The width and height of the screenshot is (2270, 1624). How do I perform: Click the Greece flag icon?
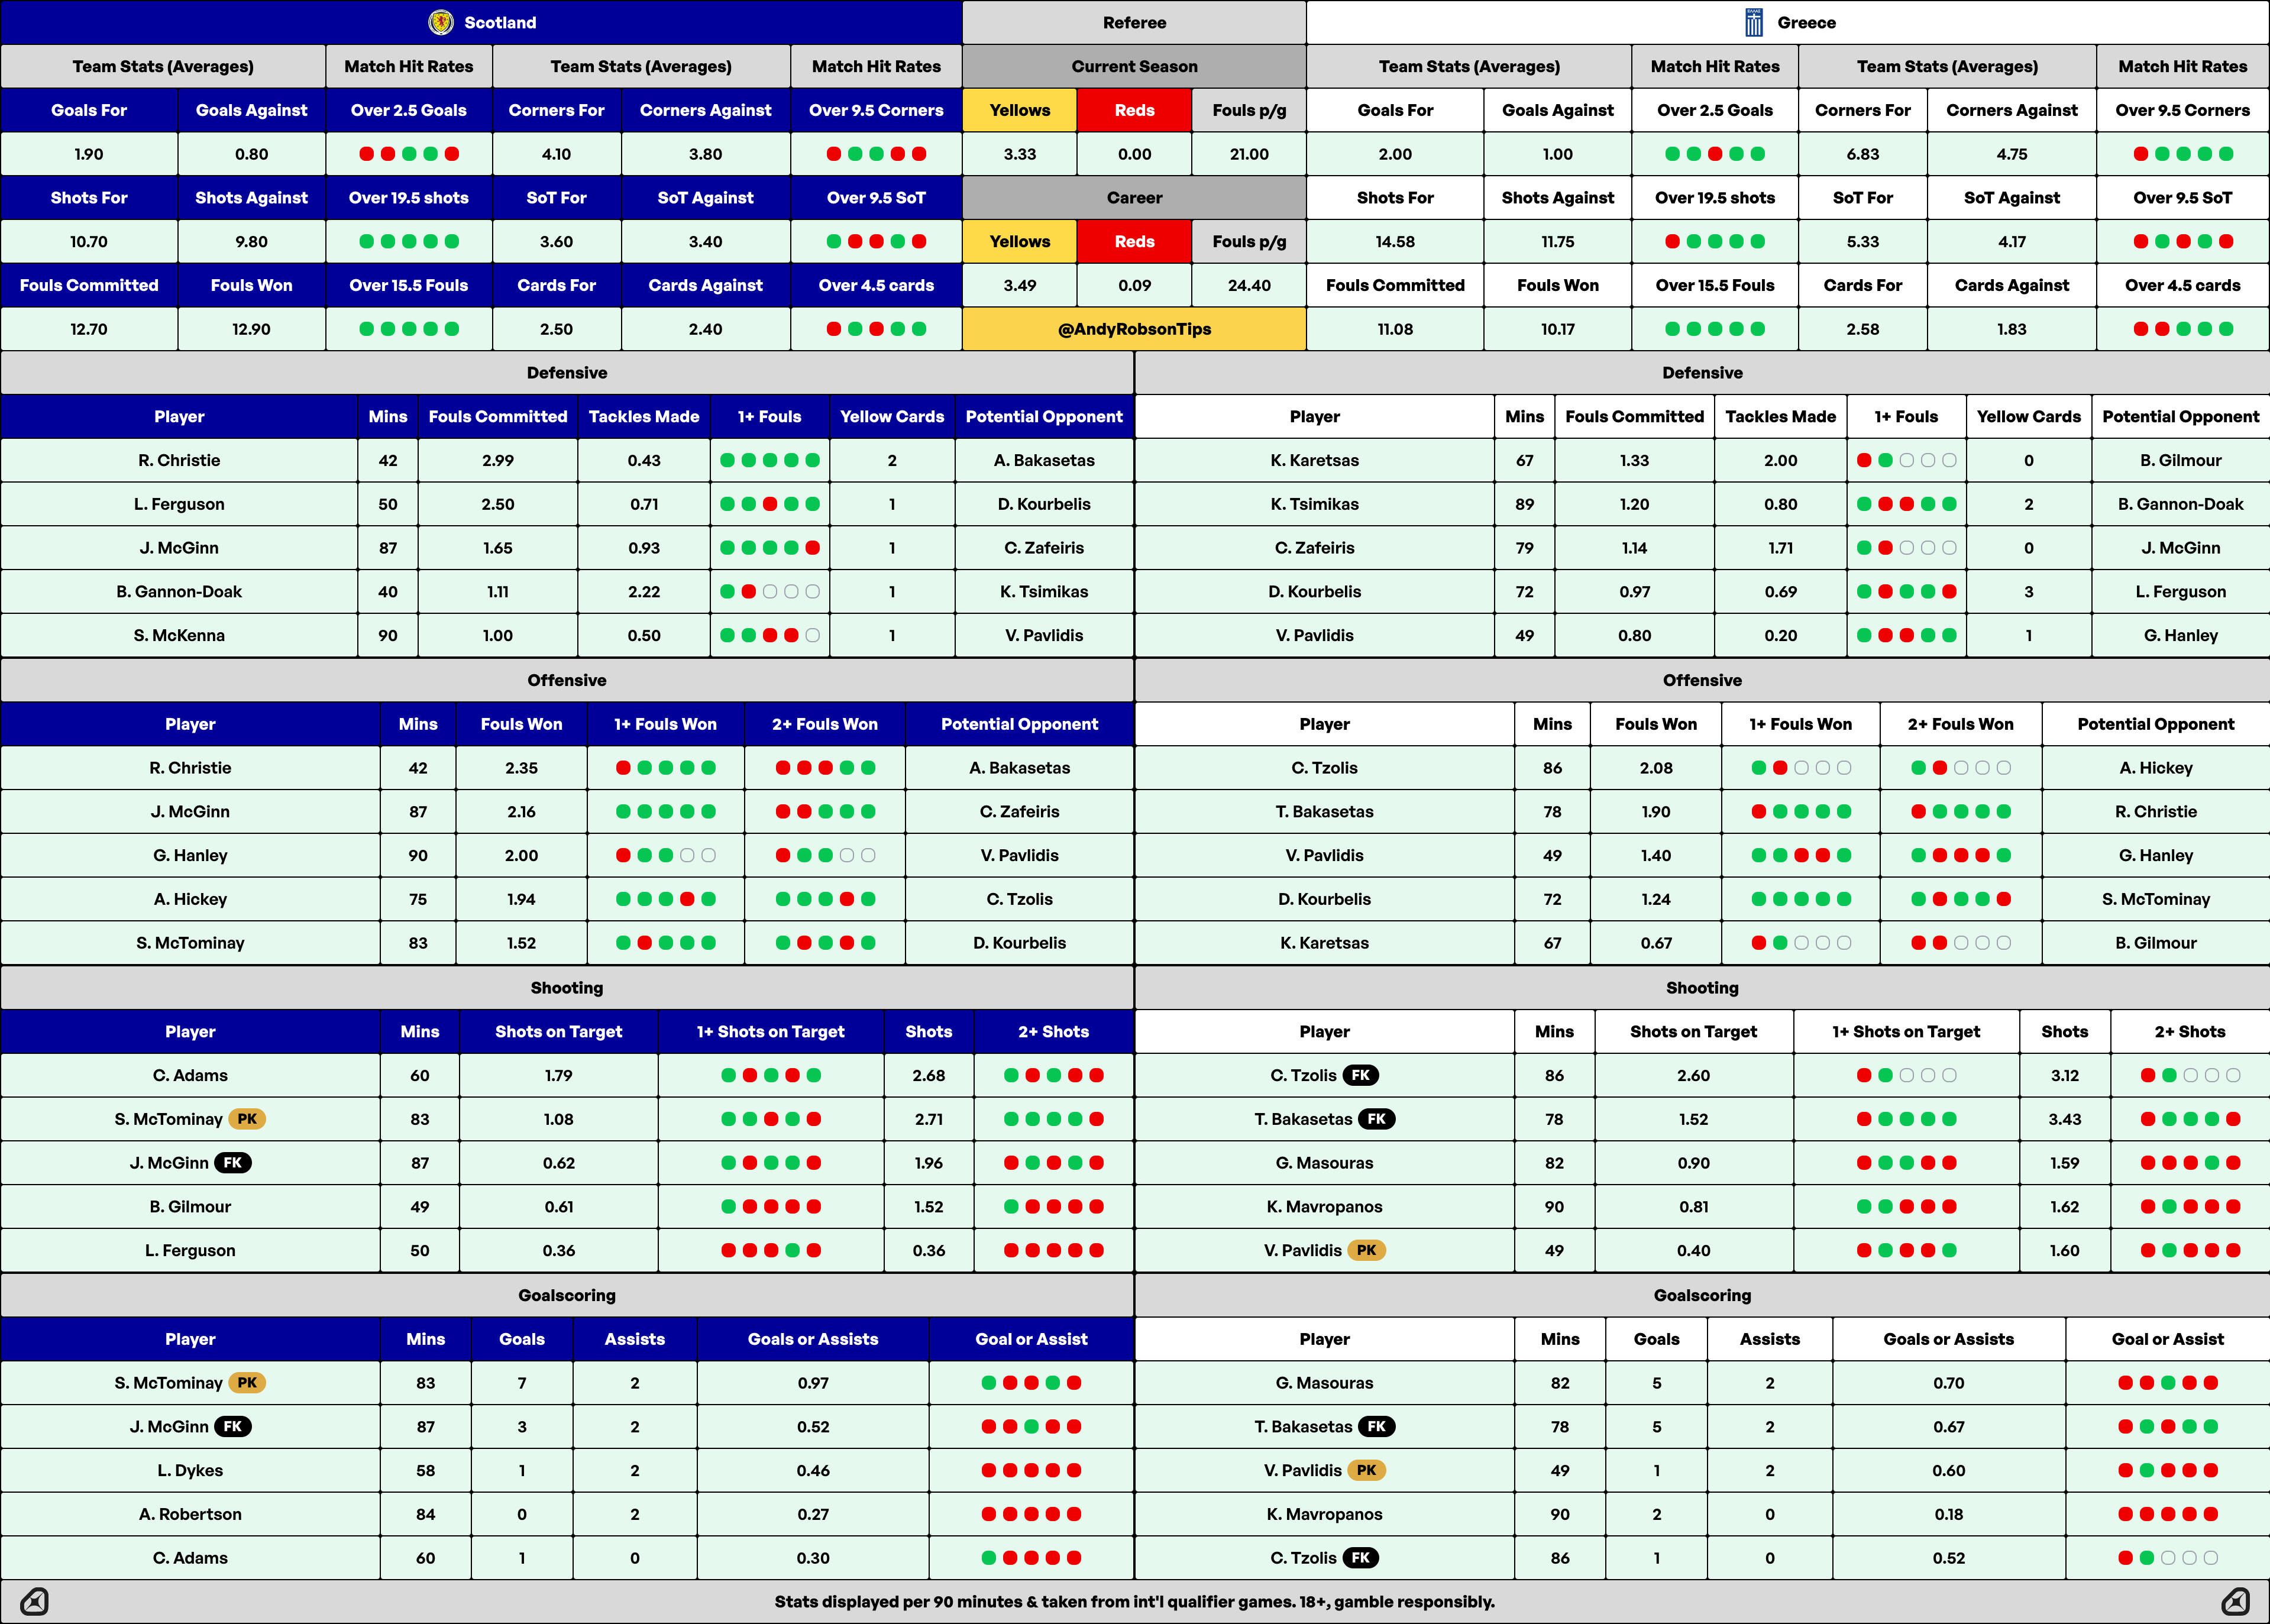pyautogui.click(x=1753, y=22)
